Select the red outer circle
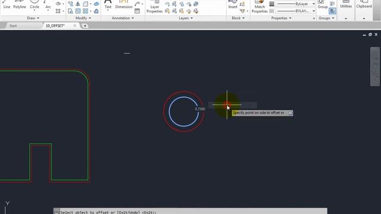The width and height of the screenshot is (381, 214). (164, 111)
